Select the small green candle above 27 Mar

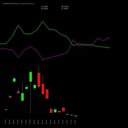point(27,88)
